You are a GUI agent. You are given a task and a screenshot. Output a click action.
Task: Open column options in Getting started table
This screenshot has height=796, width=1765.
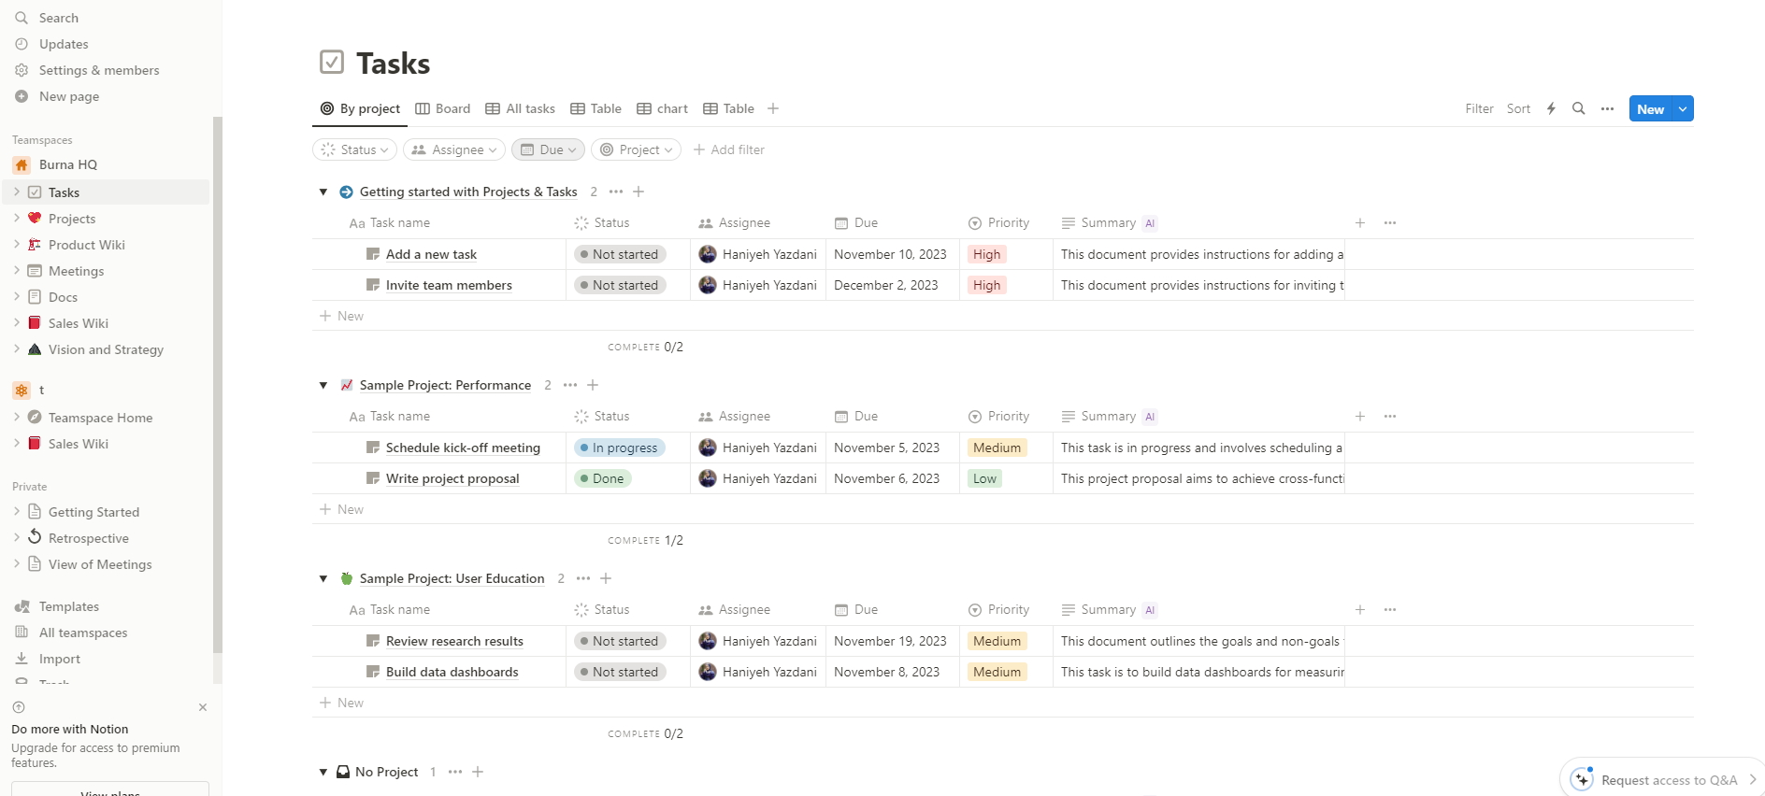[x=1390, y=223]
